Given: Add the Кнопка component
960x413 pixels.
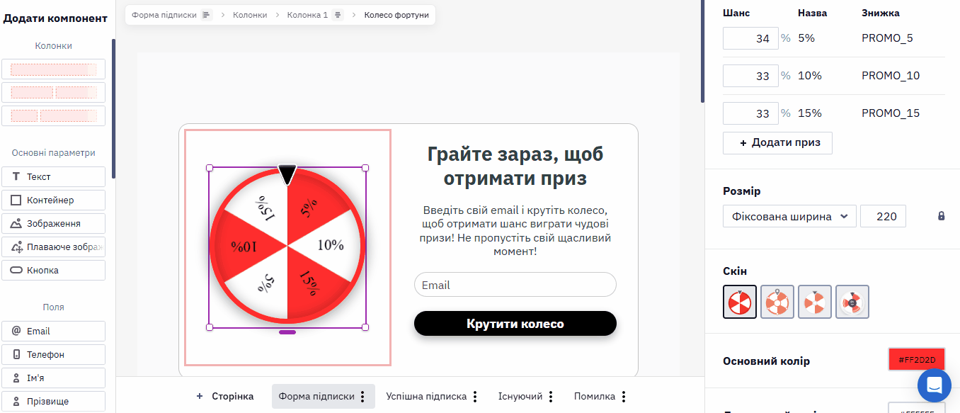Looking at the screenshot, I should point(54,270).
